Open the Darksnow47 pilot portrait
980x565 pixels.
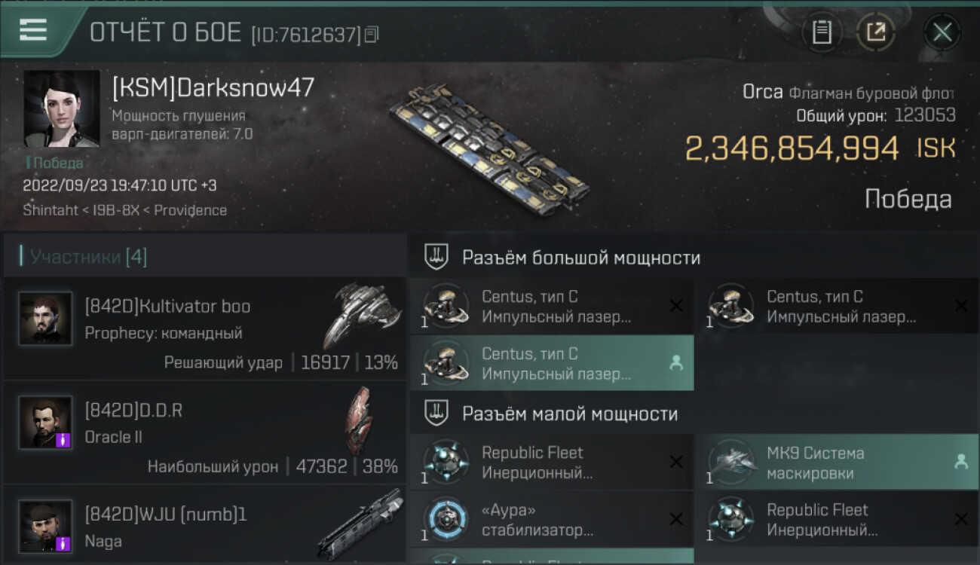tap(62, 108)
